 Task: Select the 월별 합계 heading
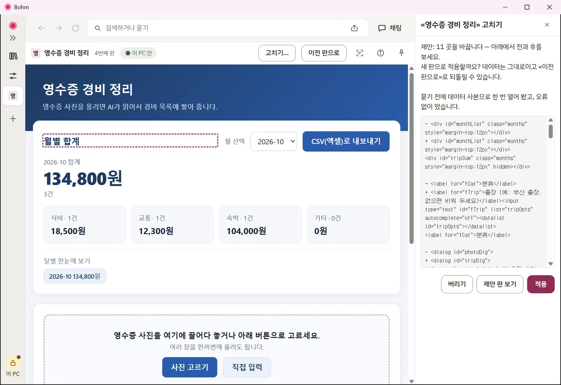coord(130,141)
